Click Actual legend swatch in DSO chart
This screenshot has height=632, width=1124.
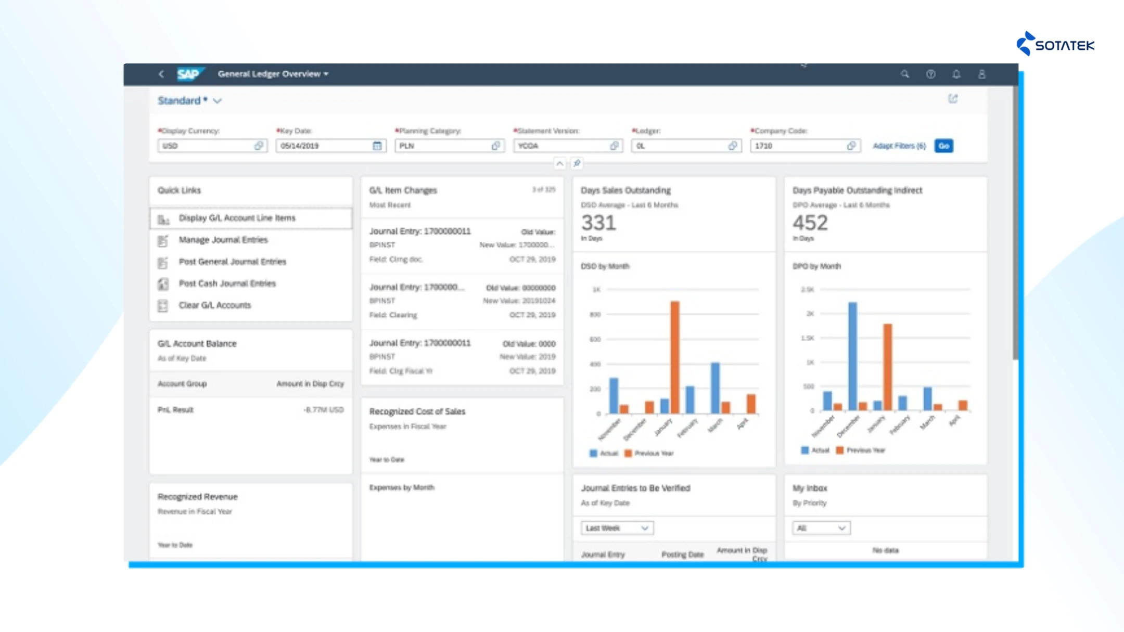click(593, 453)
